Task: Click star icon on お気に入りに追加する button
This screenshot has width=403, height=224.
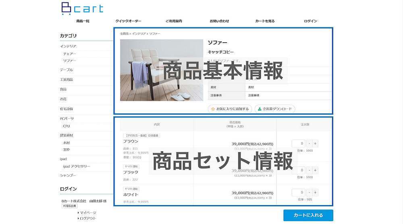Action: click(213, 109)
